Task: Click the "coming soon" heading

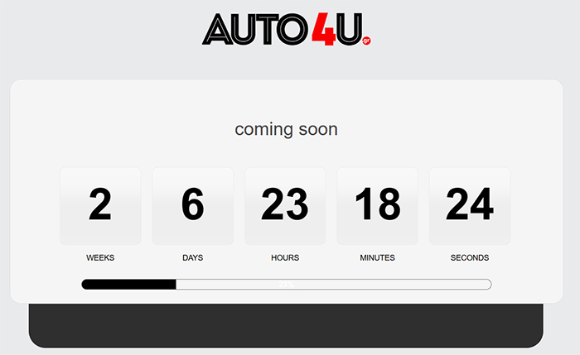Action: 286,129
